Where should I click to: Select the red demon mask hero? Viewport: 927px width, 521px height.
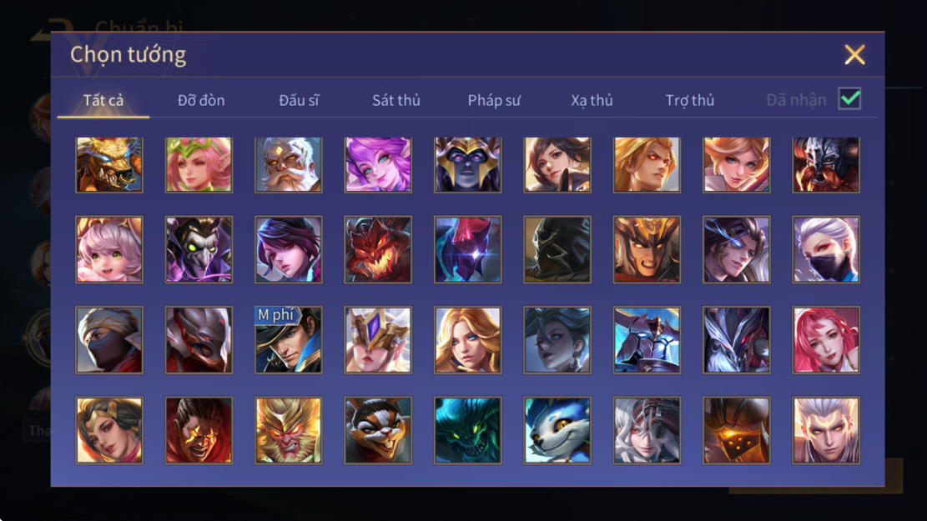378,249
